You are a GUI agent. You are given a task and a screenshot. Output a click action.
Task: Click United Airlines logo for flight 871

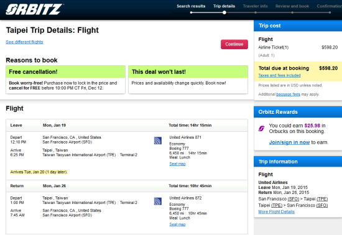[x=158, y=141]
